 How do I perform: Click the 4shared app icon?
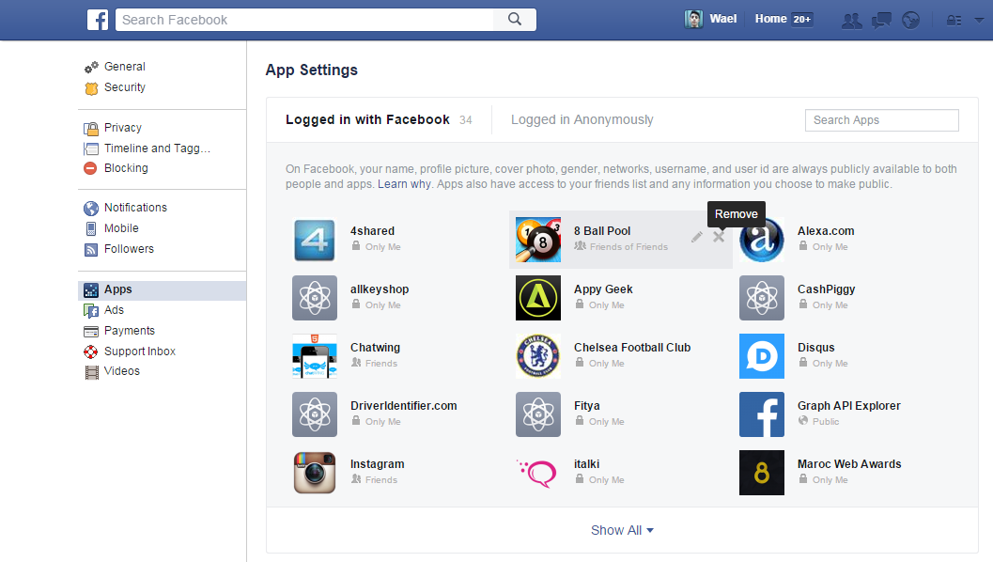(x=315, y=240)
